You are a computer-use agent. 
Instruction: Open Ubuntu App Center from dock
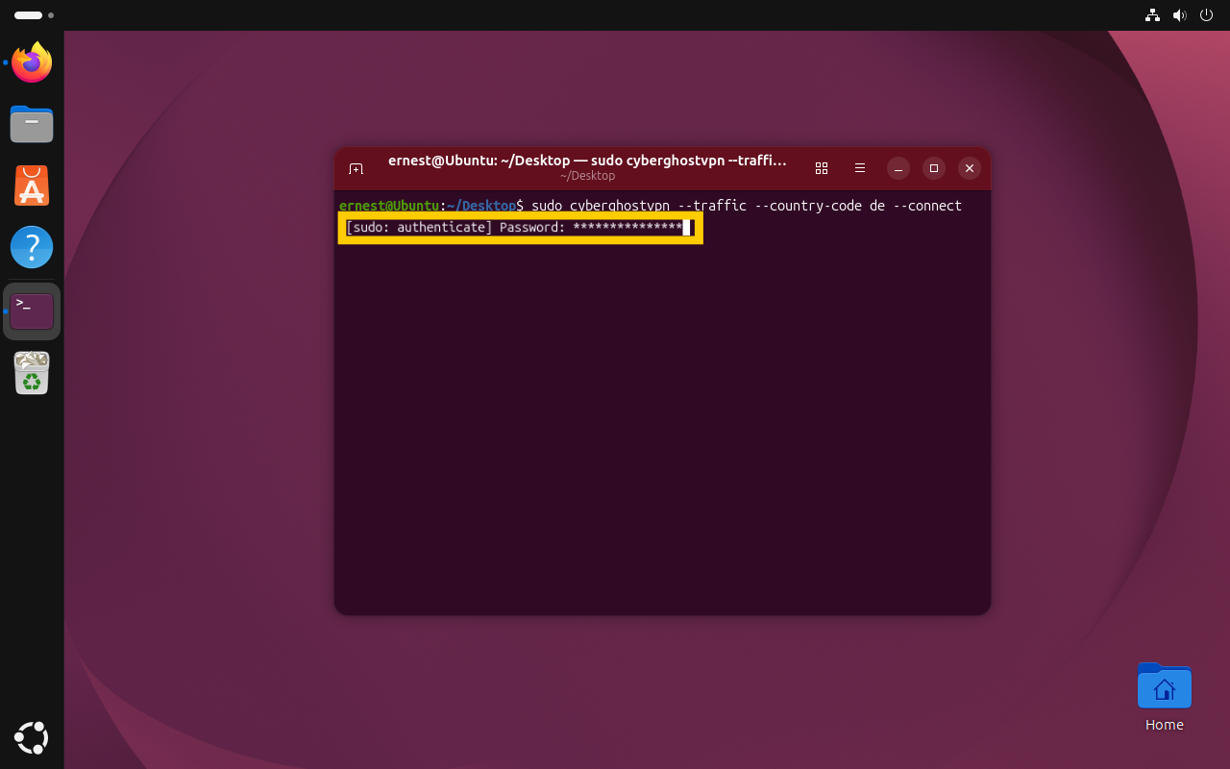tap(32, 186)
